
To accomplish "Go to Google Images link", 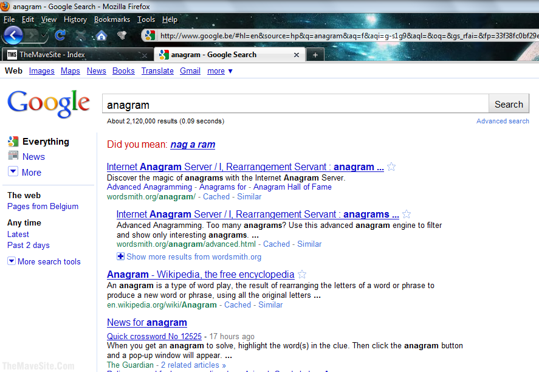I will pyautogui.click(x=41, y=71).
